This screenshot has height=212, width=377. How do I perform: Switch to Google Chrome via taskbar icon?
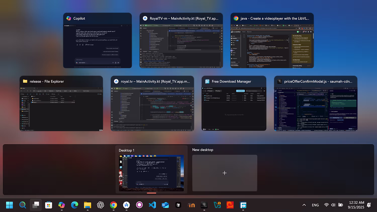(113, 205)
